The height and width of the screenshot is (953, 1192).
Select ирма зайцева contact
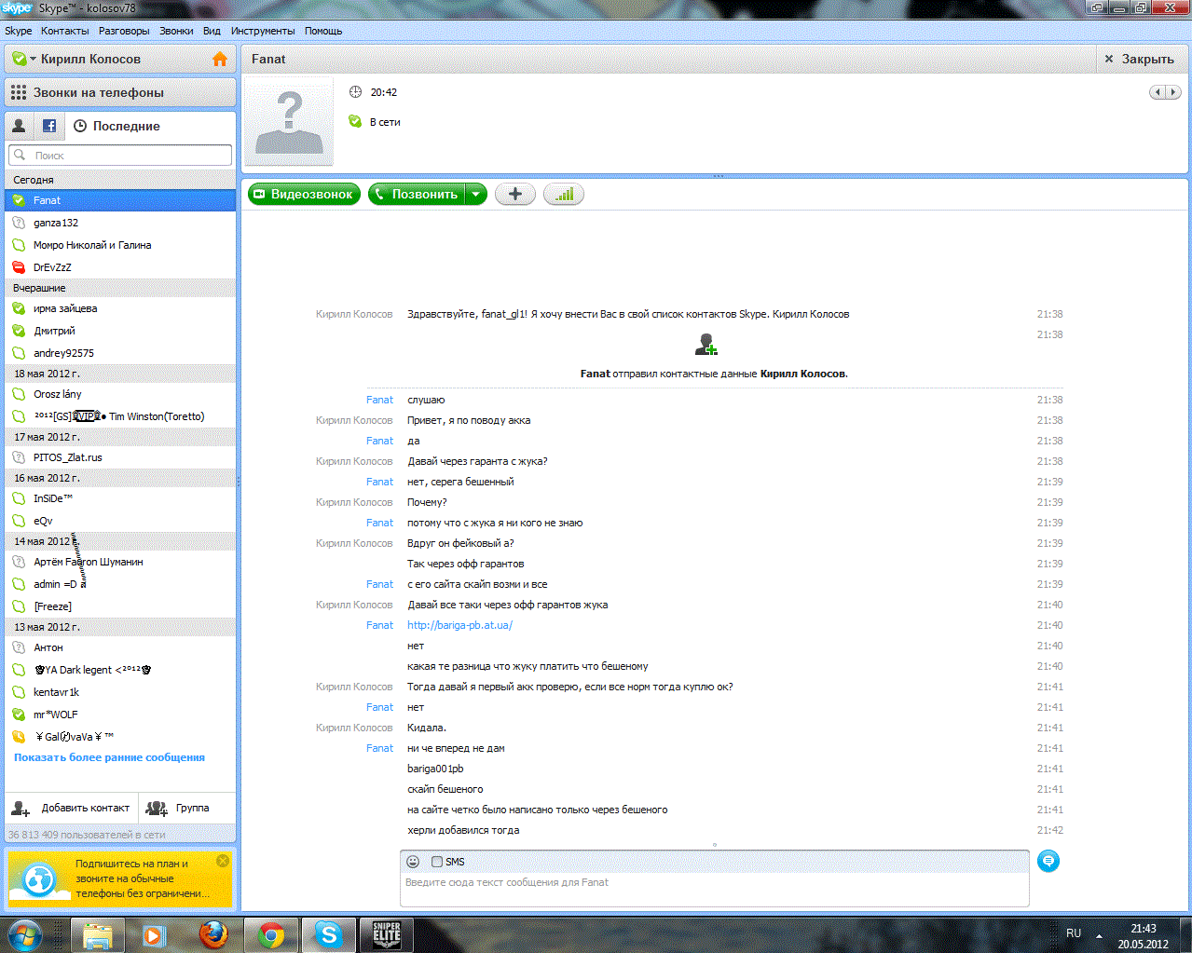120,308
